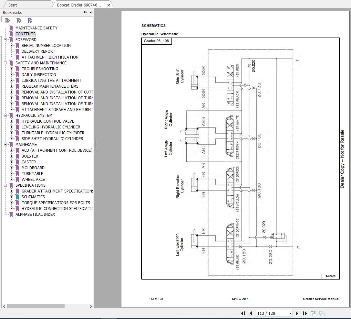This screenshot has width=351, height=319.
Task: Collapse the HYDRAULIC SYSTEM bookmark group
Action: tap(5, 115)
